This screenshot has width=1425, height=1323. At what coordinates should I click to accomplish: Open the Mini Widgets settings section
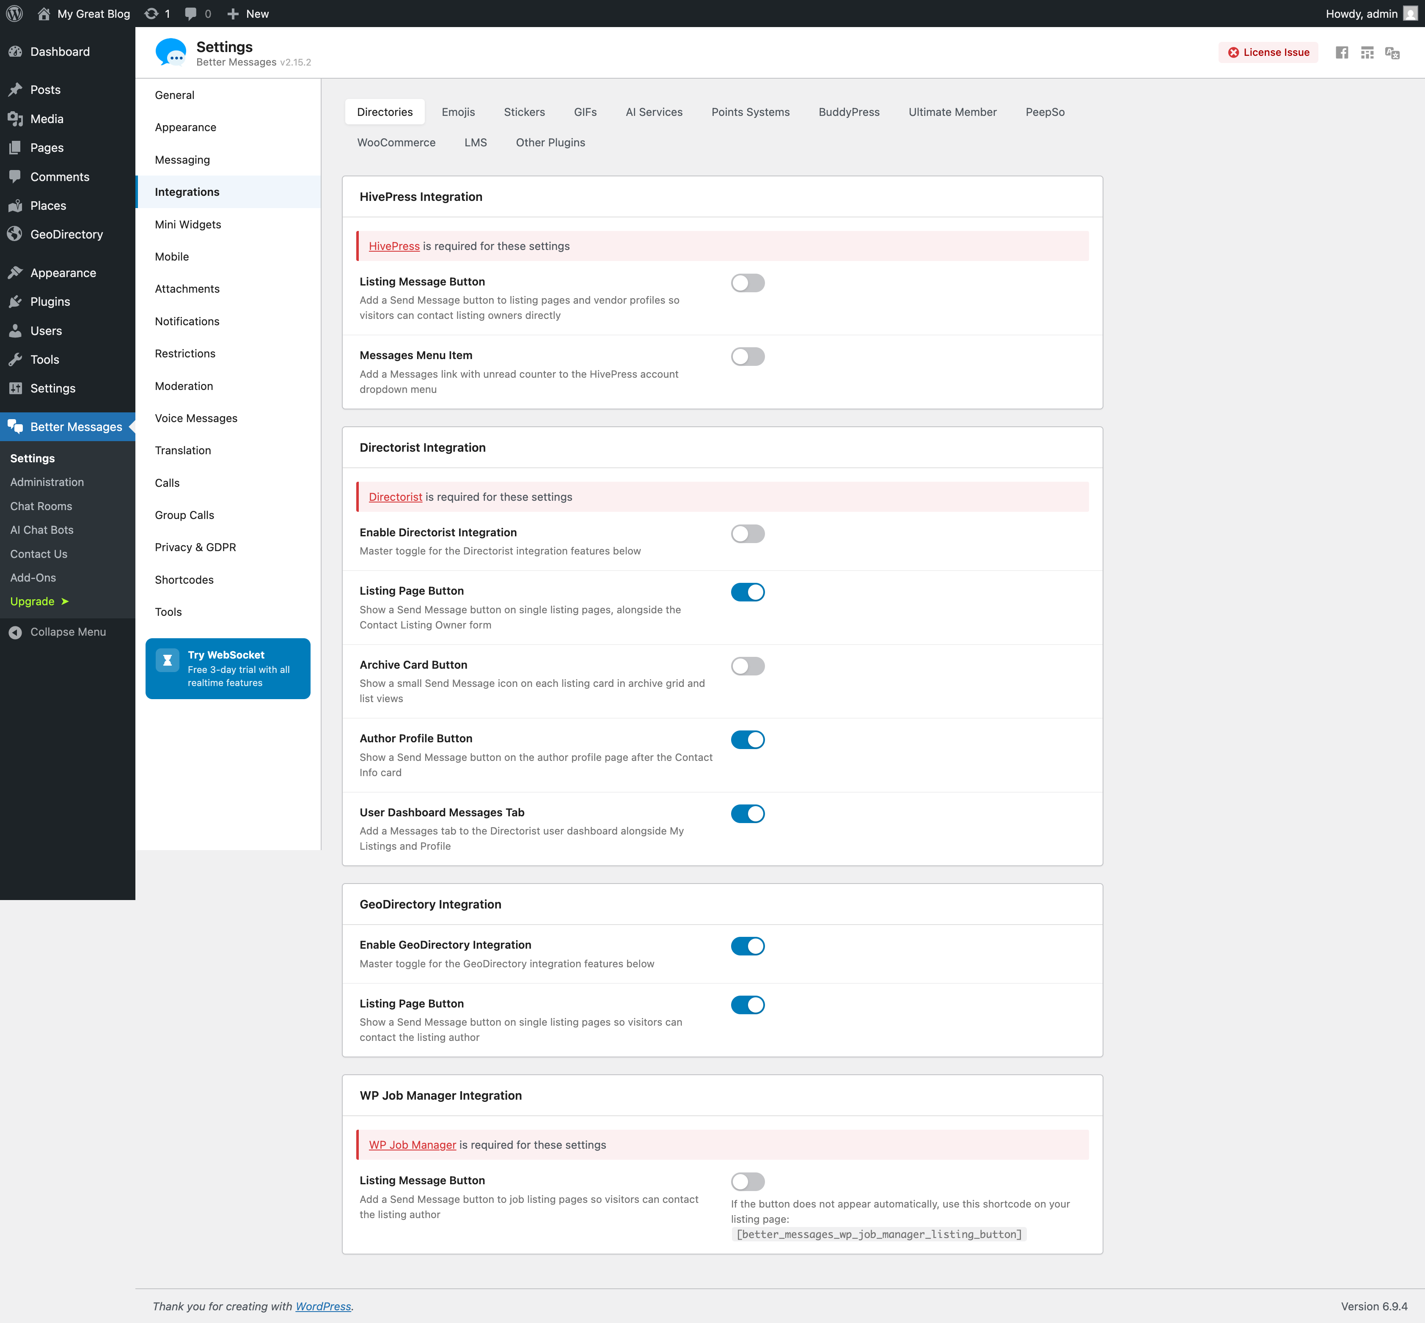pyautogui.click(x=228, y=224)
